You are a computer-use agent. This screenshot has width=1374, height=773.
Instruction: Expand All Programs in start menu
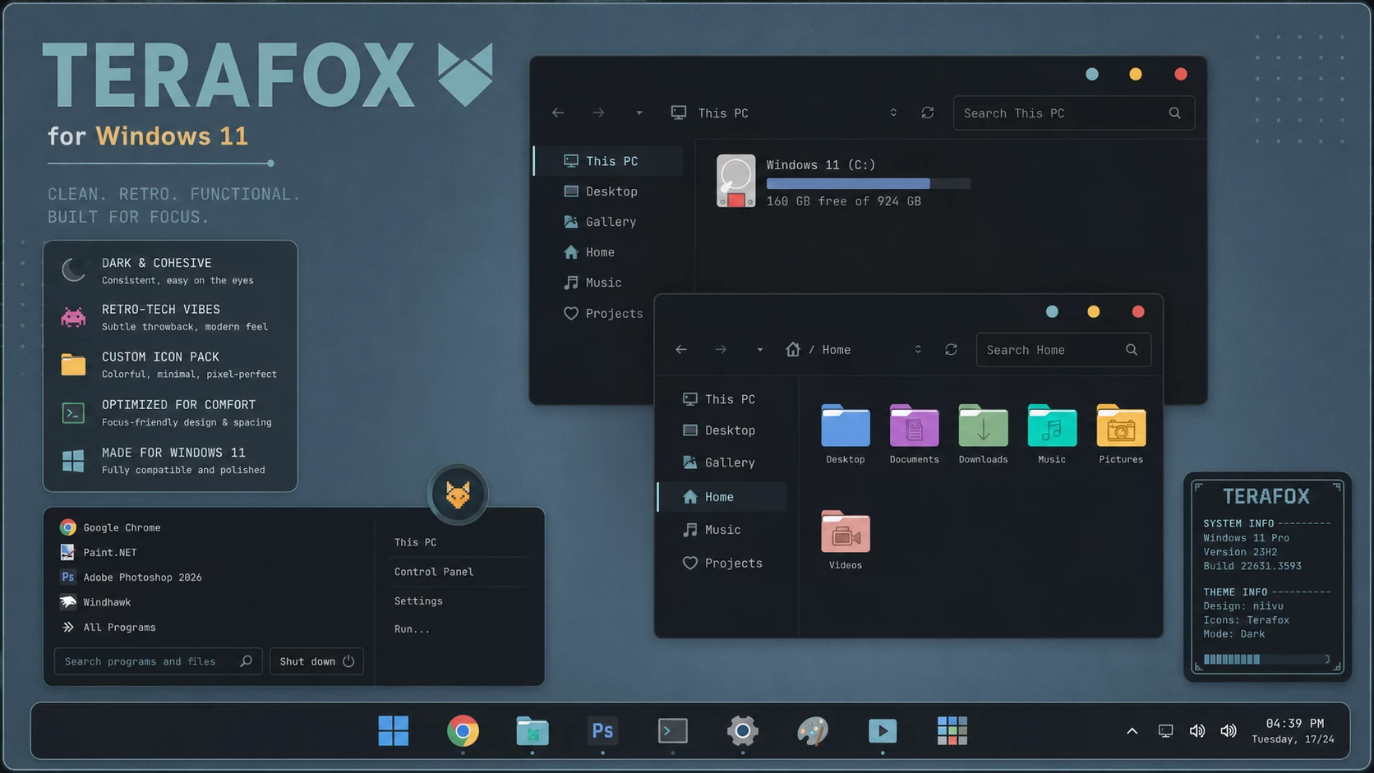[x=108, y=627]
